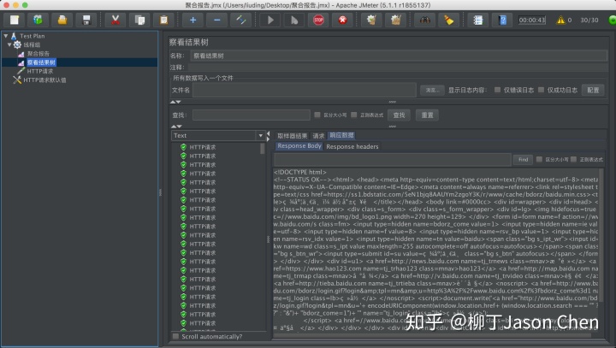The height and width of the screenshot is (348, 616).
Task: Click the Reset Search brush icon
Action: point(448,20)
